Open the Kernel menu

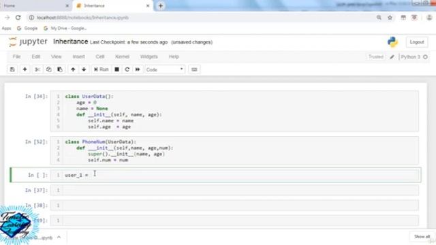click(x=122, y=56)
